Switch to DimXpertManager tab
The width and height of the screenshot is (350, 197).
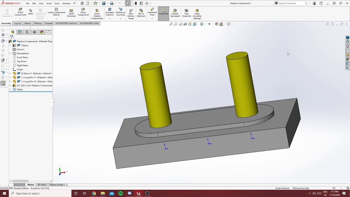coord(34,32)
